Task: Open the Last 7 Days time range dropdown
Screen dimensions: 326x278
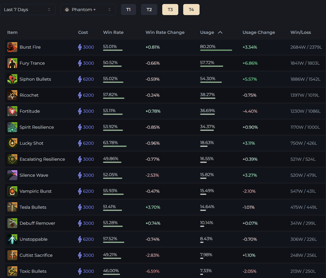Action: pos(28,10)
